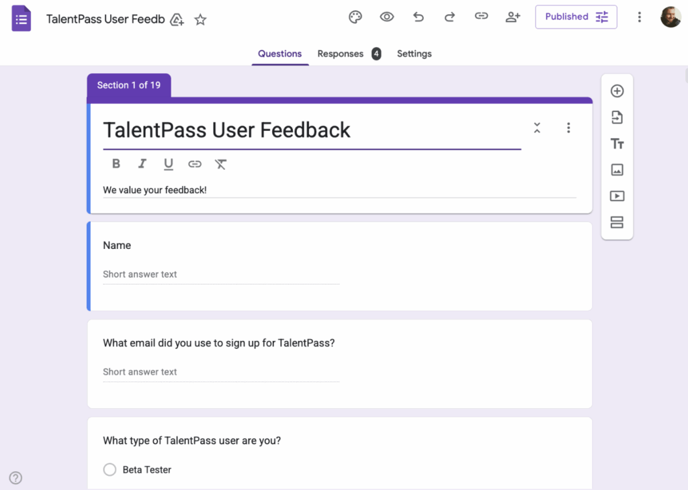The image size is (688, 490).
Task: Open the Settings tab
Action: [x=414, y=54]
